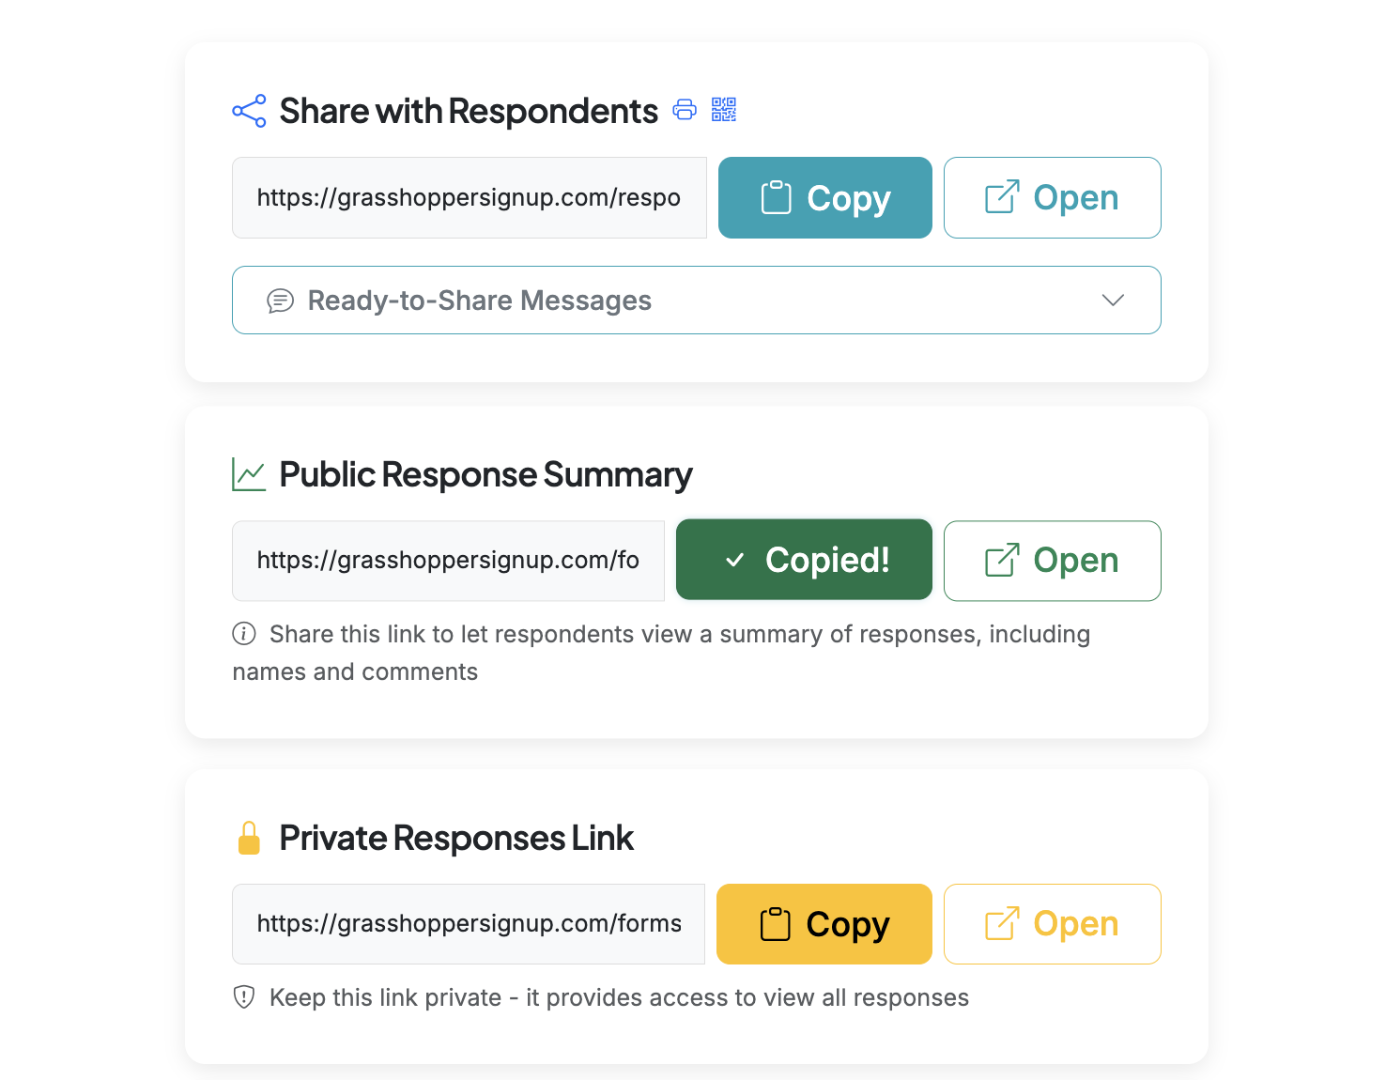This screenshot has width=1386, height=1080.
Task: Select the share network icon before the heading
Action: (249, 110)
